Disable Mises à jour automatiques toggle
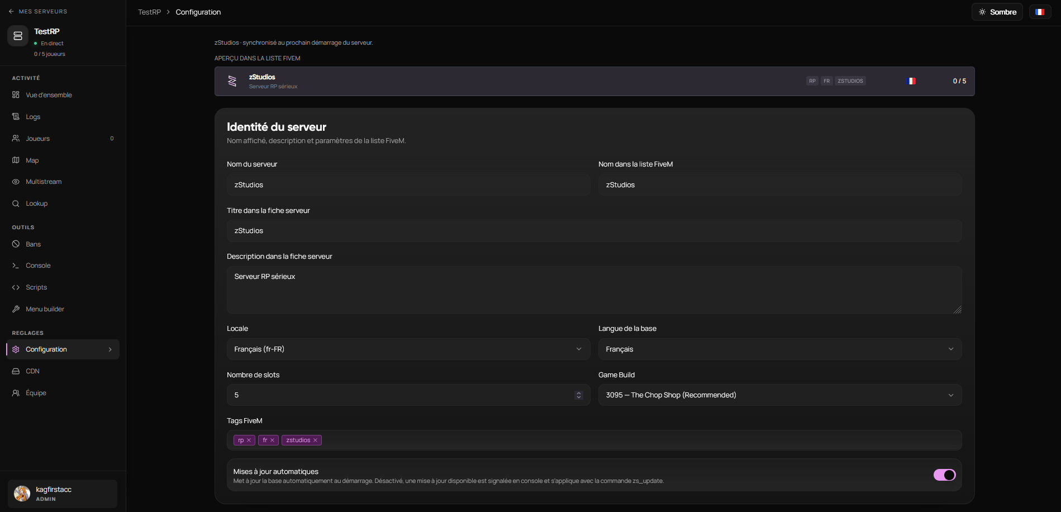Image resolution: width=1061 pixels, height=512 pixels. click(945, 475)
